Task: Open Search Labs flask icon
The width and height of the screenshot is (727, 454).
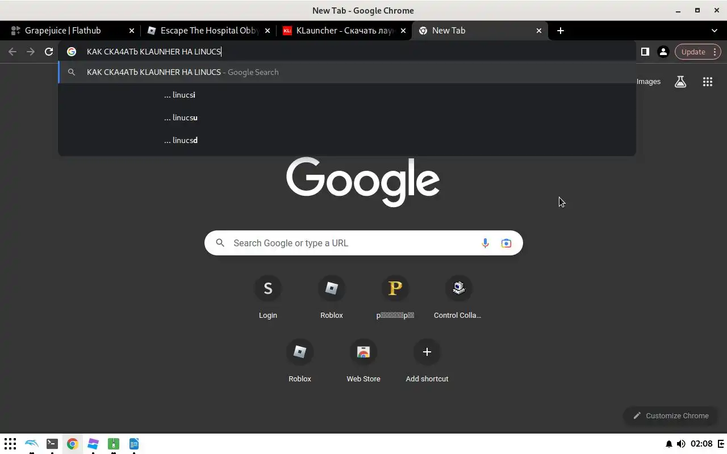Action: 680,82
